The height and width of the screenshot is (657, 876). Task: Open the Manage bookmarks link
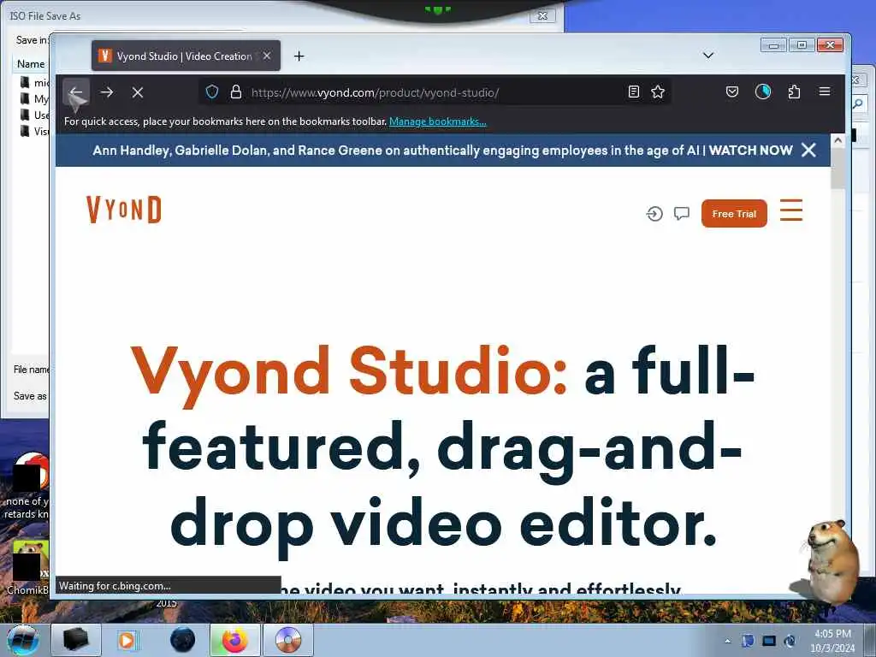pos(437,121)
